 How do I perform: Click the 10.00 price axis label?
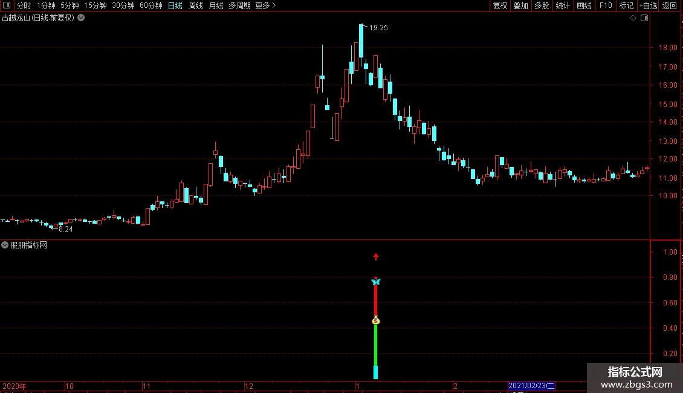(x=668, y=196)
